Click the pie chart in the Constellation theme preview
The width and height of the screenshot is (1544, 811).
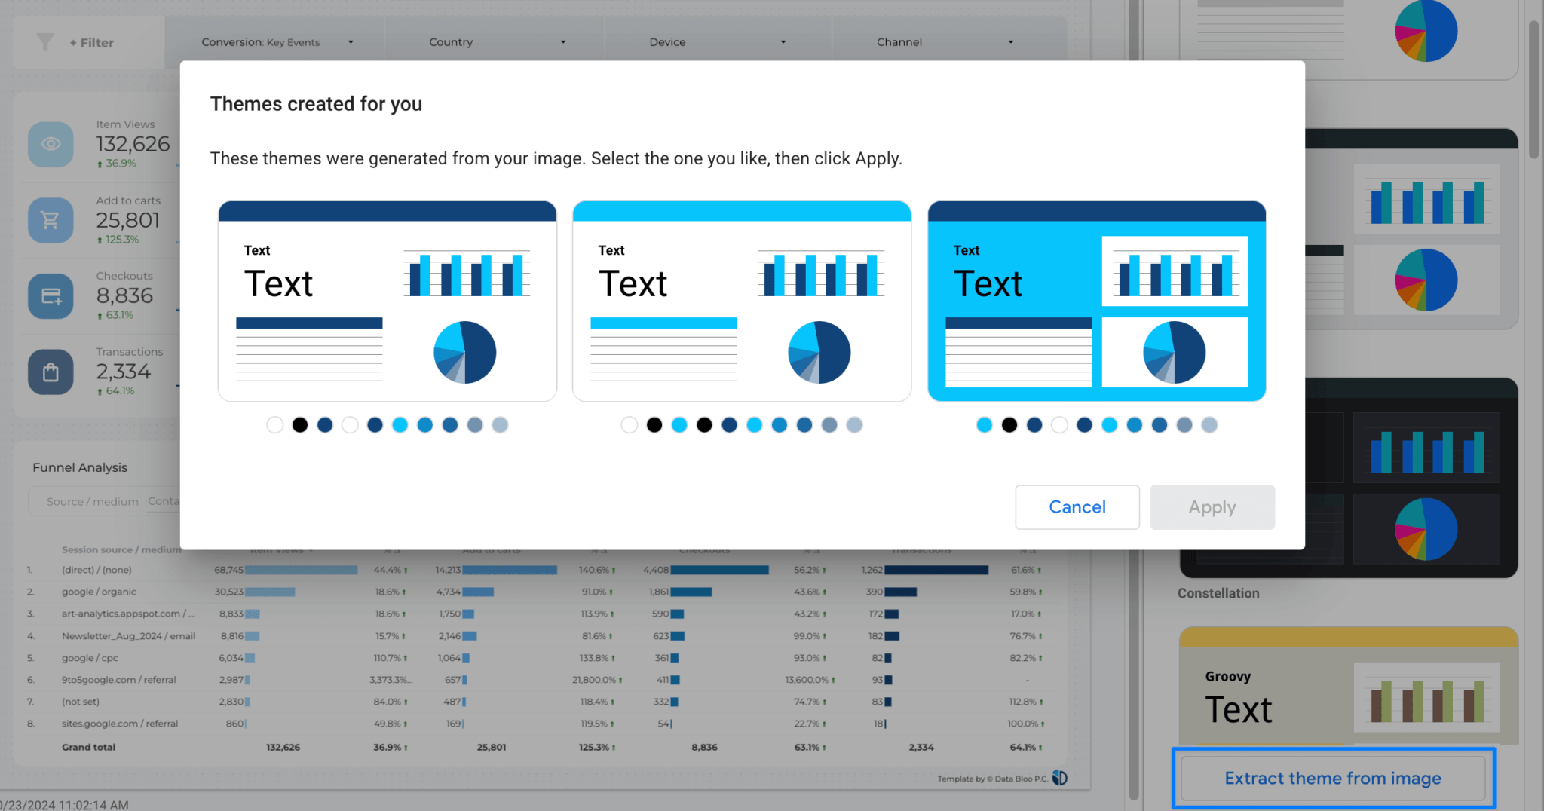pos(1427,529)
